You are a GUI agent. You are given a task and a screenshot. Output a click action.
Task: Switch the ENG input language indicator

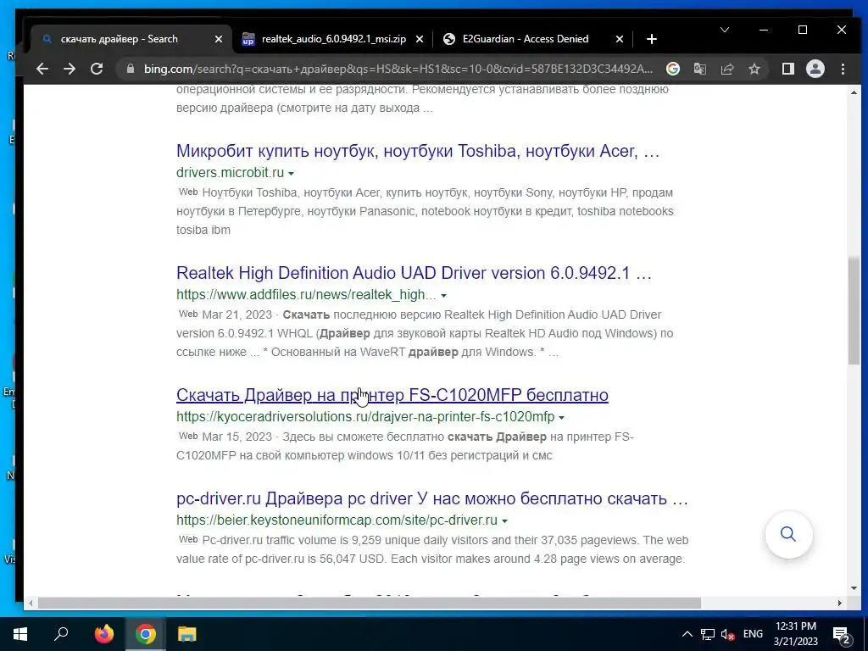(753, 634)
